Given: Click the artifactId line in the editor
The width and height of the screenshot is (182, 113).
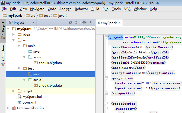Looking at the screenshot, I should coord(140,57).
